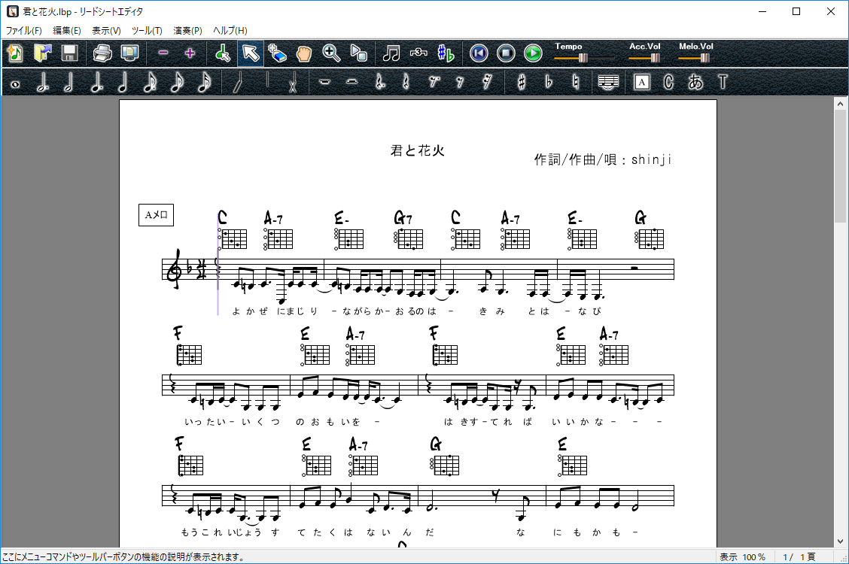Image resolution: width=849 pixels, height=564 pixels.
Task: Select the sixteenth rest
Action: tap(487, 83)
